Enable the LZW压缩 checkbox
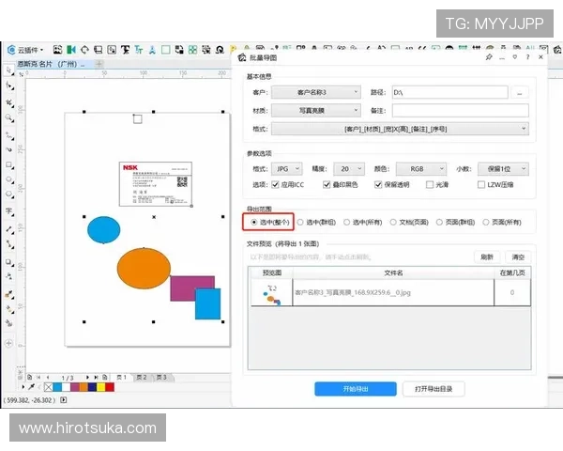Screen dimensions: 563x451 click(481, 184)
